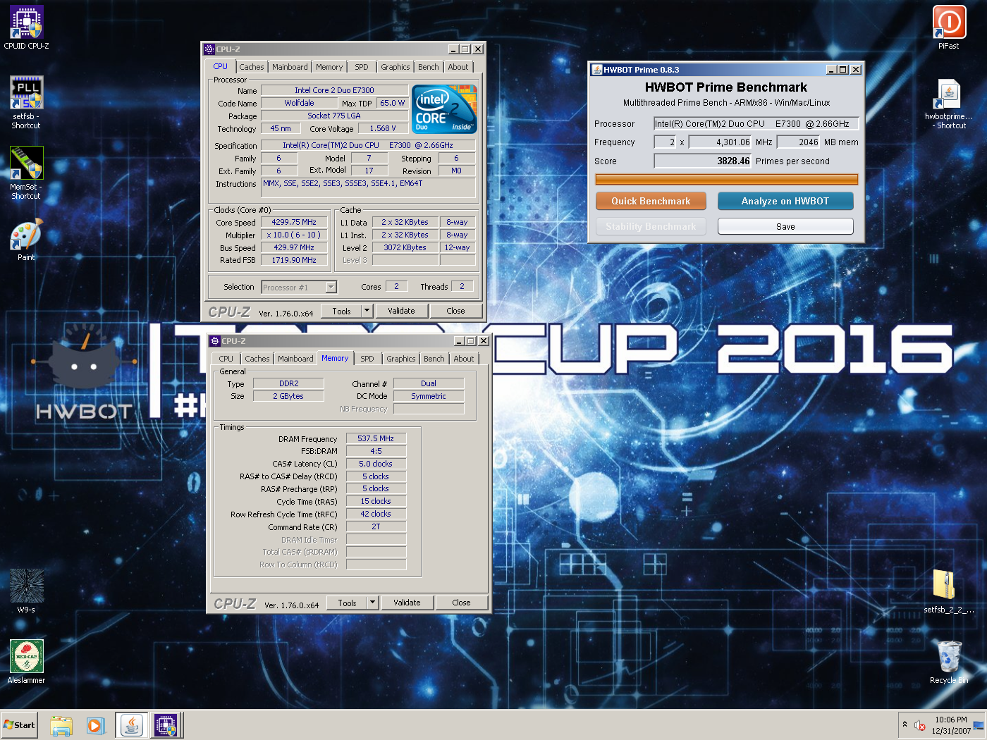Click the Core Speed value 4299.75 MHz
The width and height of the screenshot is (987, 740).
pyautogui.click(x=294, y=222)
